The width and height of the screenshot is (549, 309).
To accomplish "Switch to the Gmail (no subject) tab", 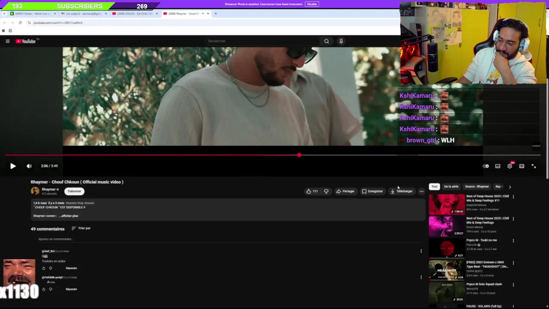I will point(83,14).
